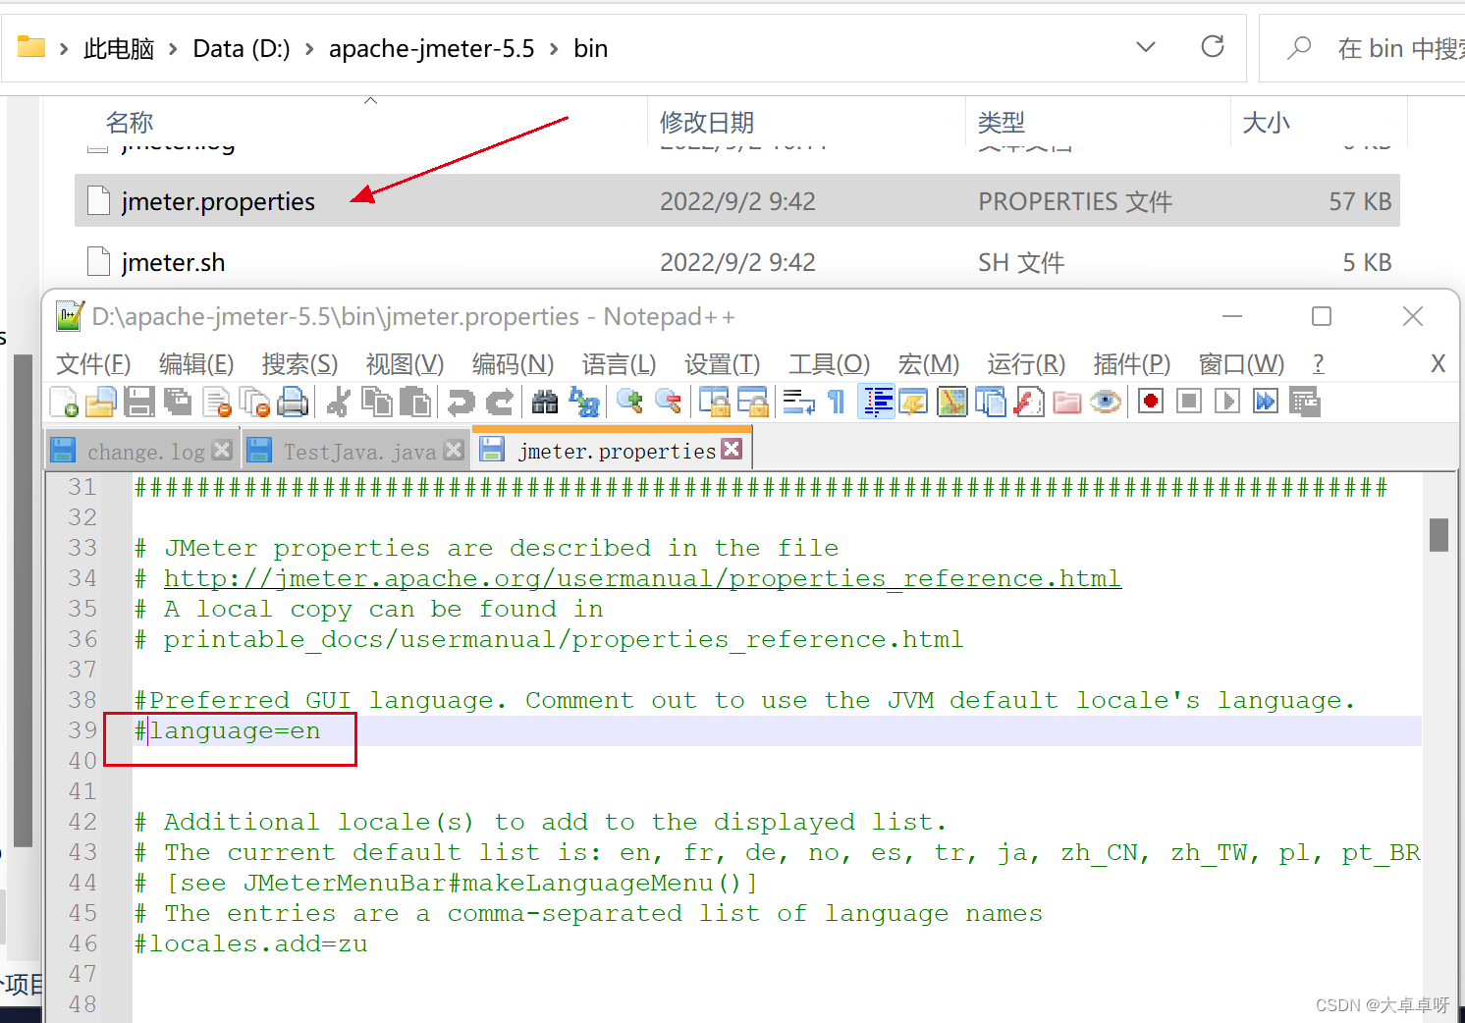This screenshot has width=1465, height=1023.
Task: Close the change.log tab
Action: [223, 450]
